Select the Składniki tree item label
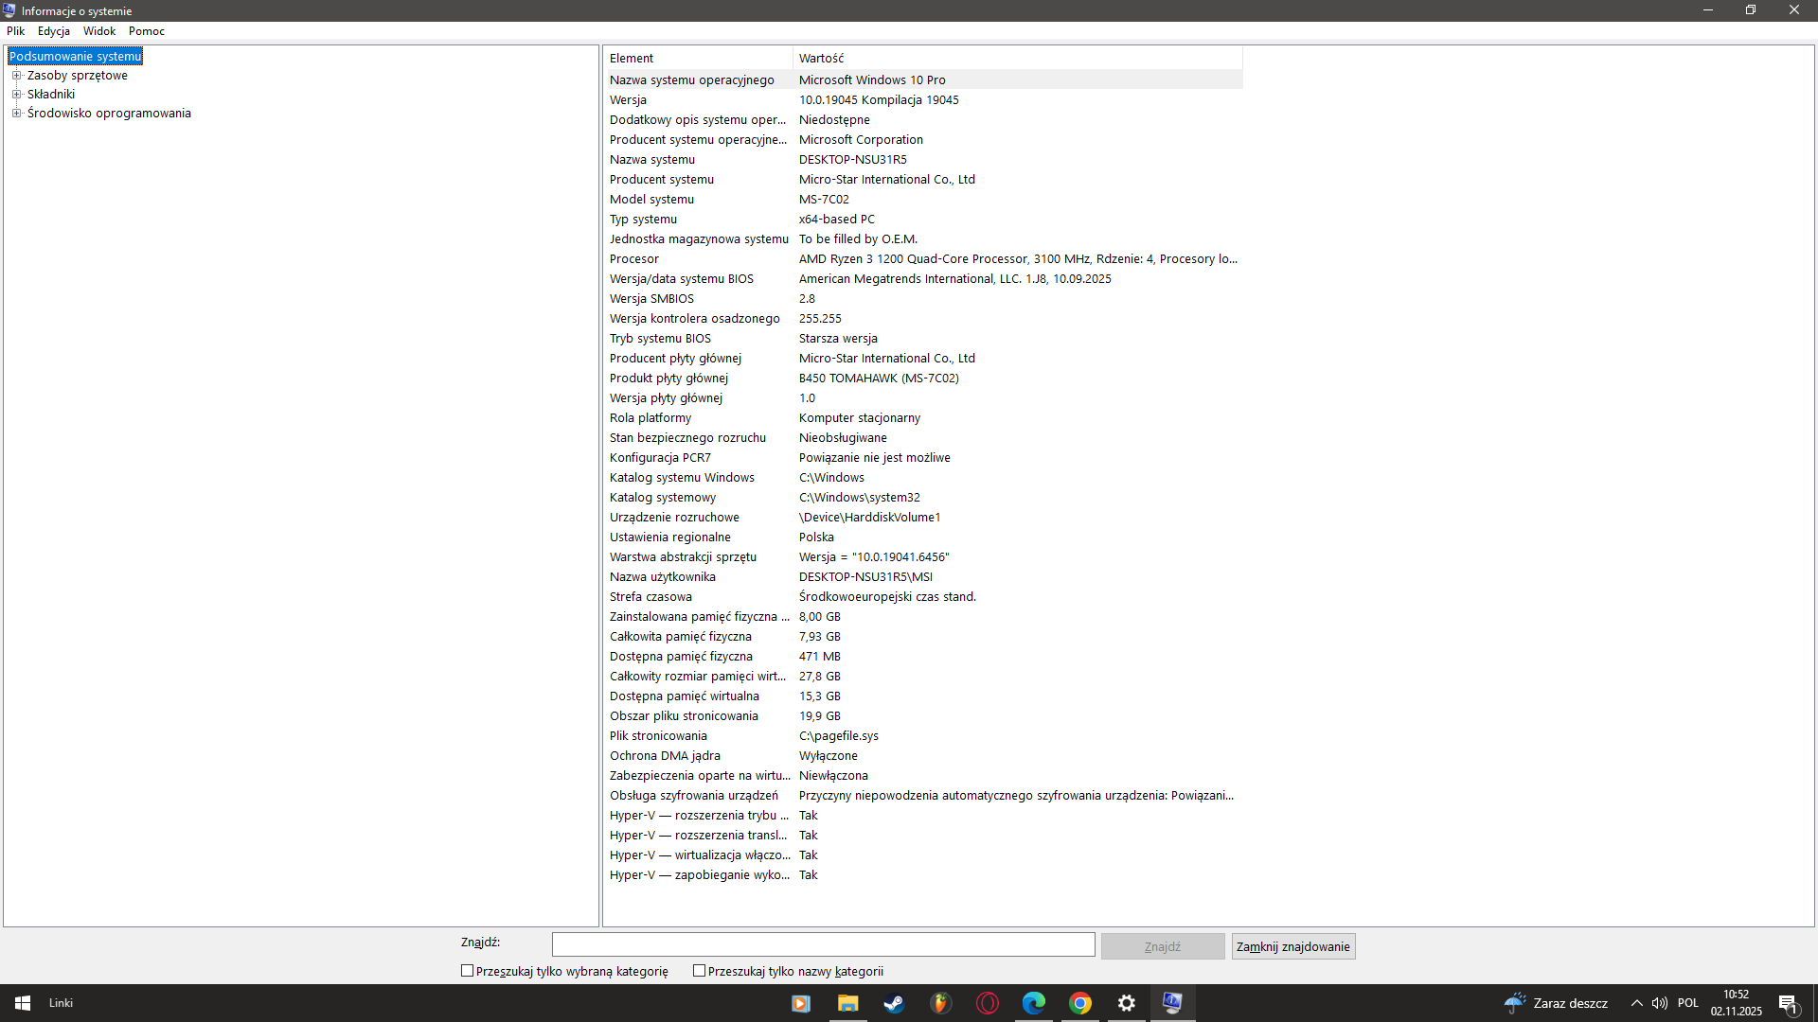The height and width of the screenshot is (1022, 1818). point(51,95)
